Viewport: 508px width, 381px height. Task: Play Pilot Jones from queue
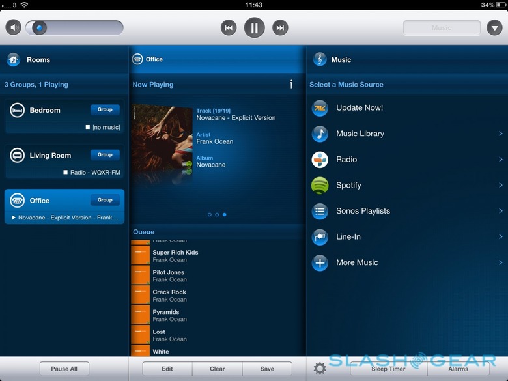pos(218,275)
